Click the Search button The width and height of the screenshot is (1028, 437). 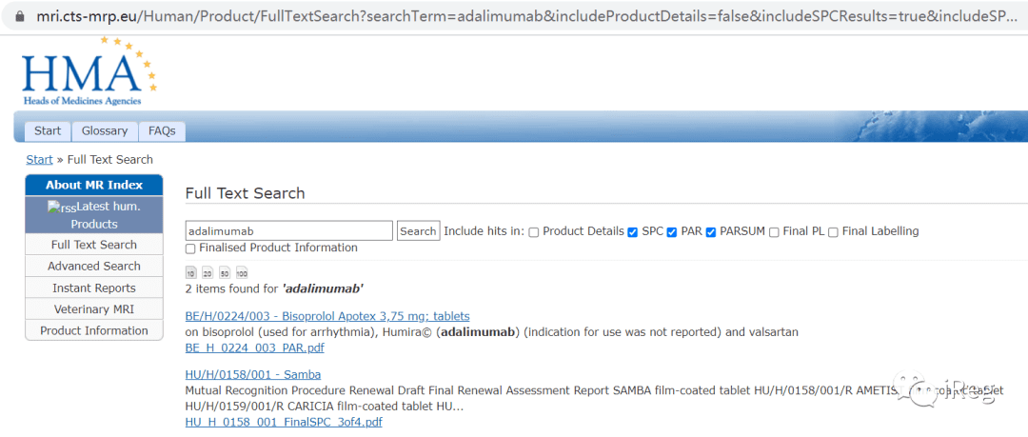[x=418, y=231]
